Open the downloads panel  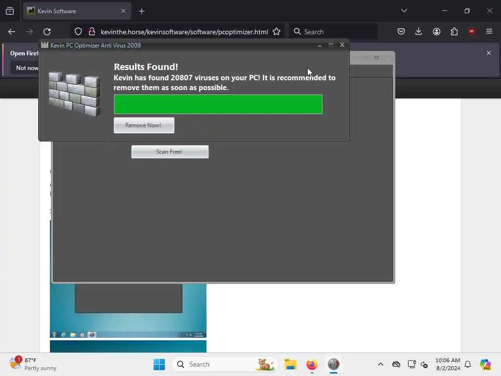(x=419, y=31)
